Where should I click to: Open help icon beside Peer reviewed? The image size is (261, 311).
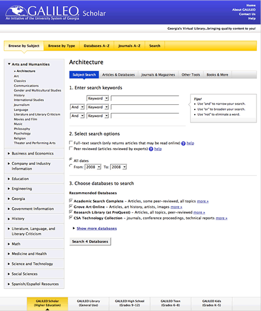pyautogui.click(x=151, y=149)
